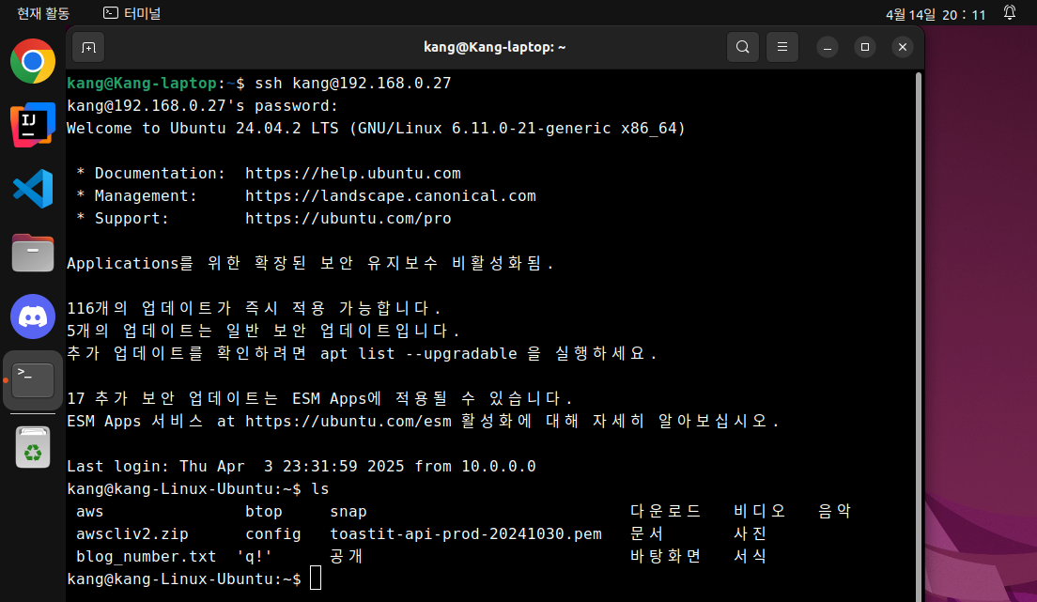Click the Welcome to Ubuntu 24.04.2 LTS line
This screenshot has width=1037, height=602.
click(377, 129)
